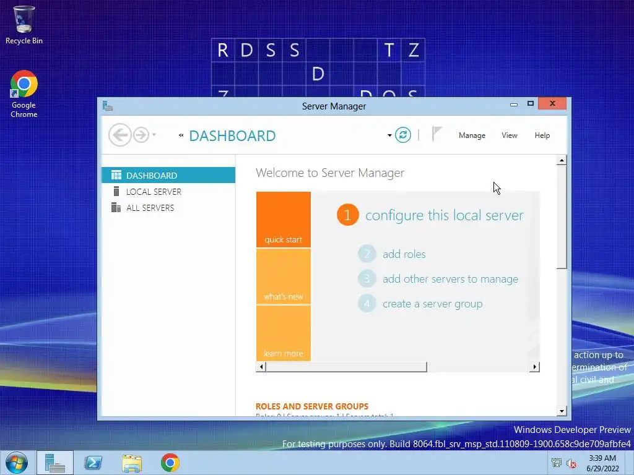Click the vertical scrollbar's up arrow
The image size is (634, 475).
(561, 160)
